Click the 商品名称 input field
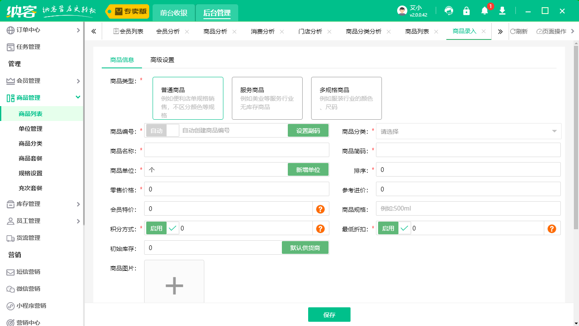 pos(237,150)
